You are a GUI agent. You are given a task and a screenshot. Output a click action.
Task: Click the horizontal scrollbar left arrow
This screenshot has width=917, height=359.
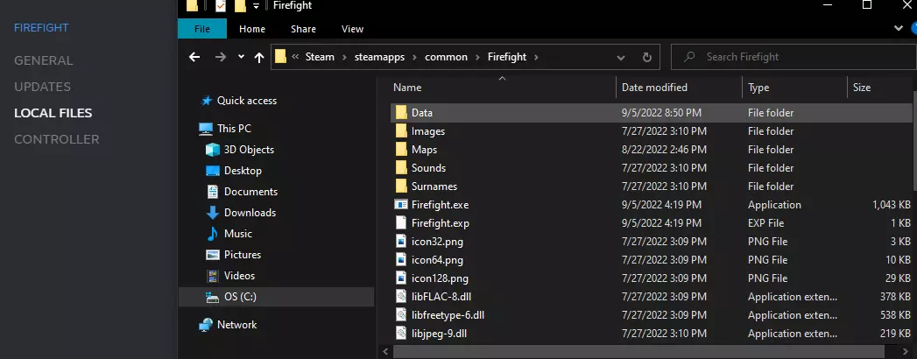pyautogui.click(x=384, y=353)
